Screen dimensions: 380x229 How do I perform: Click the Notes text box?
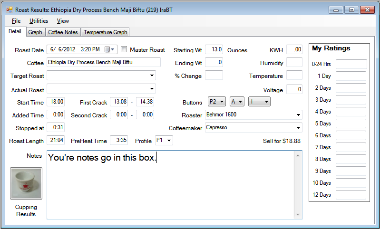click(171, 185)
